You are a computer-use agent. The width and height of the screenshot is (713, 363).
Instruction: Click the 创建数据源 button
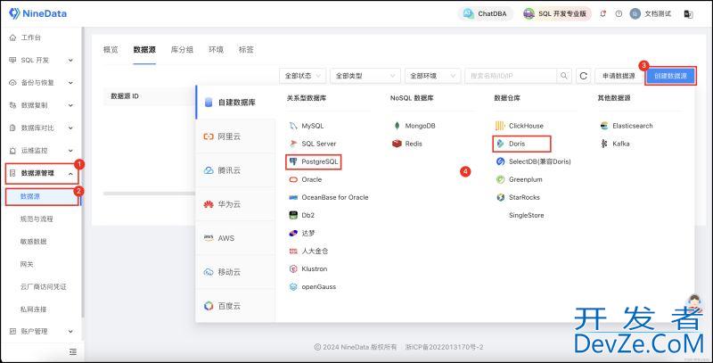(671, 76)
